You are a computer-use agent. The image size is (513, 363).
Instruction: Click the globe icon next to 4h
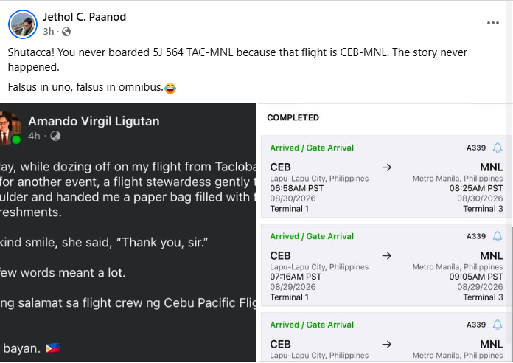click(55, 136)
